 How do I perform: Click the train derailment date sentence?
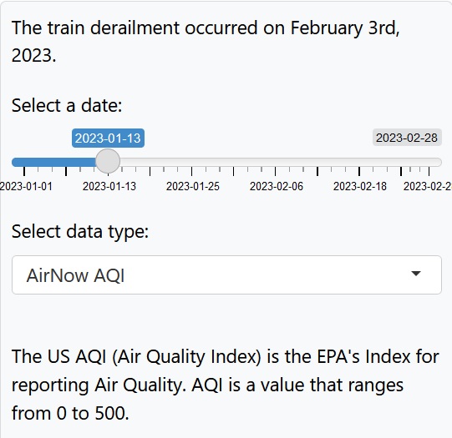tap(206, 42)
